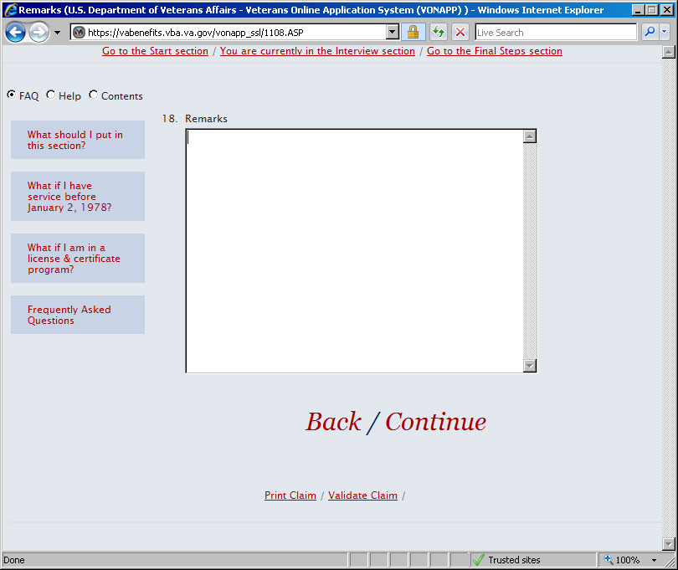Click the green Refresh icon

[439, 33]
